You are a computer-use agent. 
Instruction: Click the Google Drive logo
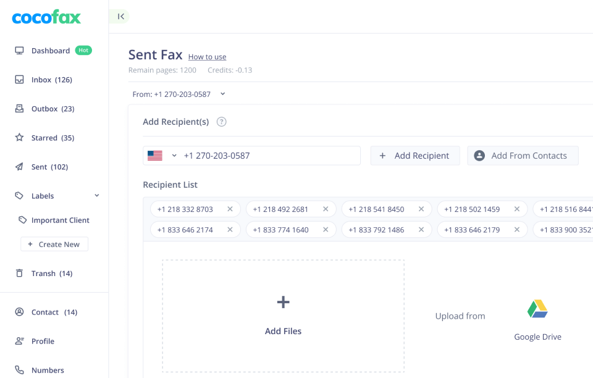tap(537, 309)
